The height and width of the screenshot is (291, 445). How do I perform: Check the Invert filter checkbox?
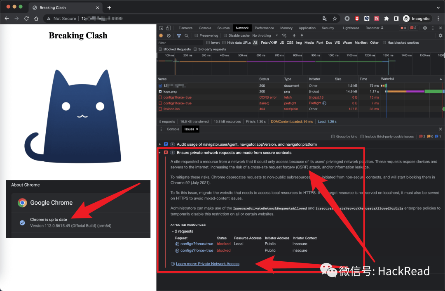pyautogui.click(x=208, y=43)
